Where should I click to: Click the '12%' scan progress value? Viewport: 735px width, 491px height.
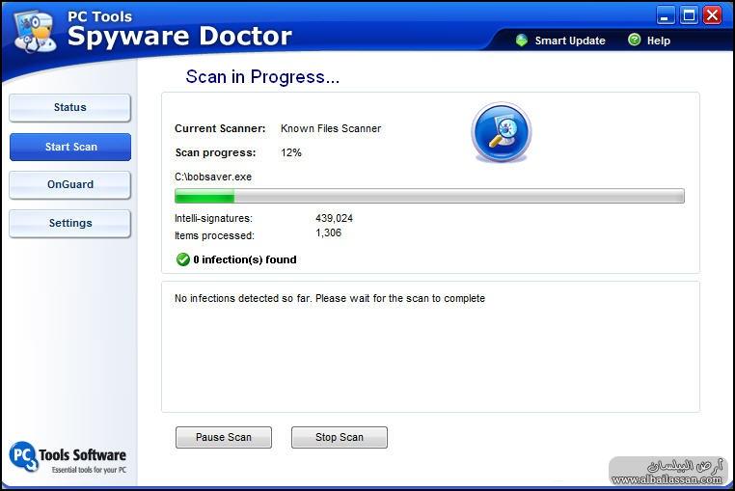tap(291, 152)
